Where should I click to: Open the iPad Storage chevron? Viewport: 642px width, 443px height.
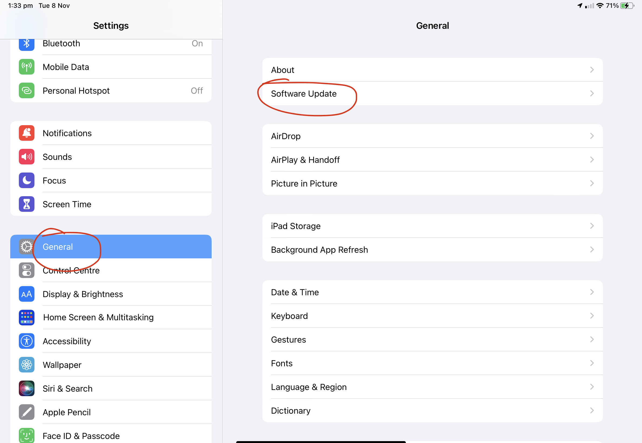(592, 226)
